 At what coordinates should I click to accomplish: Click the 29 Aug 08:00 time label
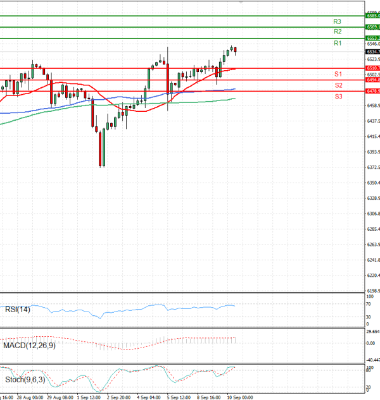click(60, 397)
